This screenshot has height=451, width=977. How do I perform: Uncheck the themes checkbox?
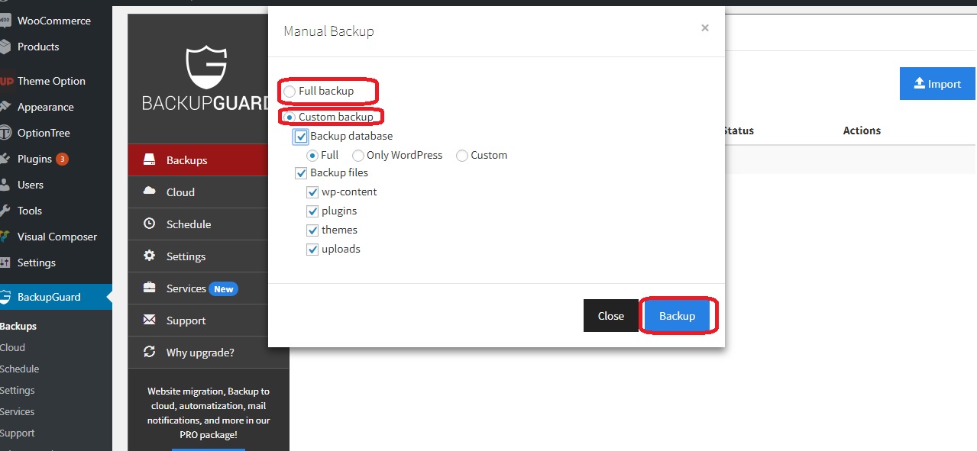(x=312, y=230)
